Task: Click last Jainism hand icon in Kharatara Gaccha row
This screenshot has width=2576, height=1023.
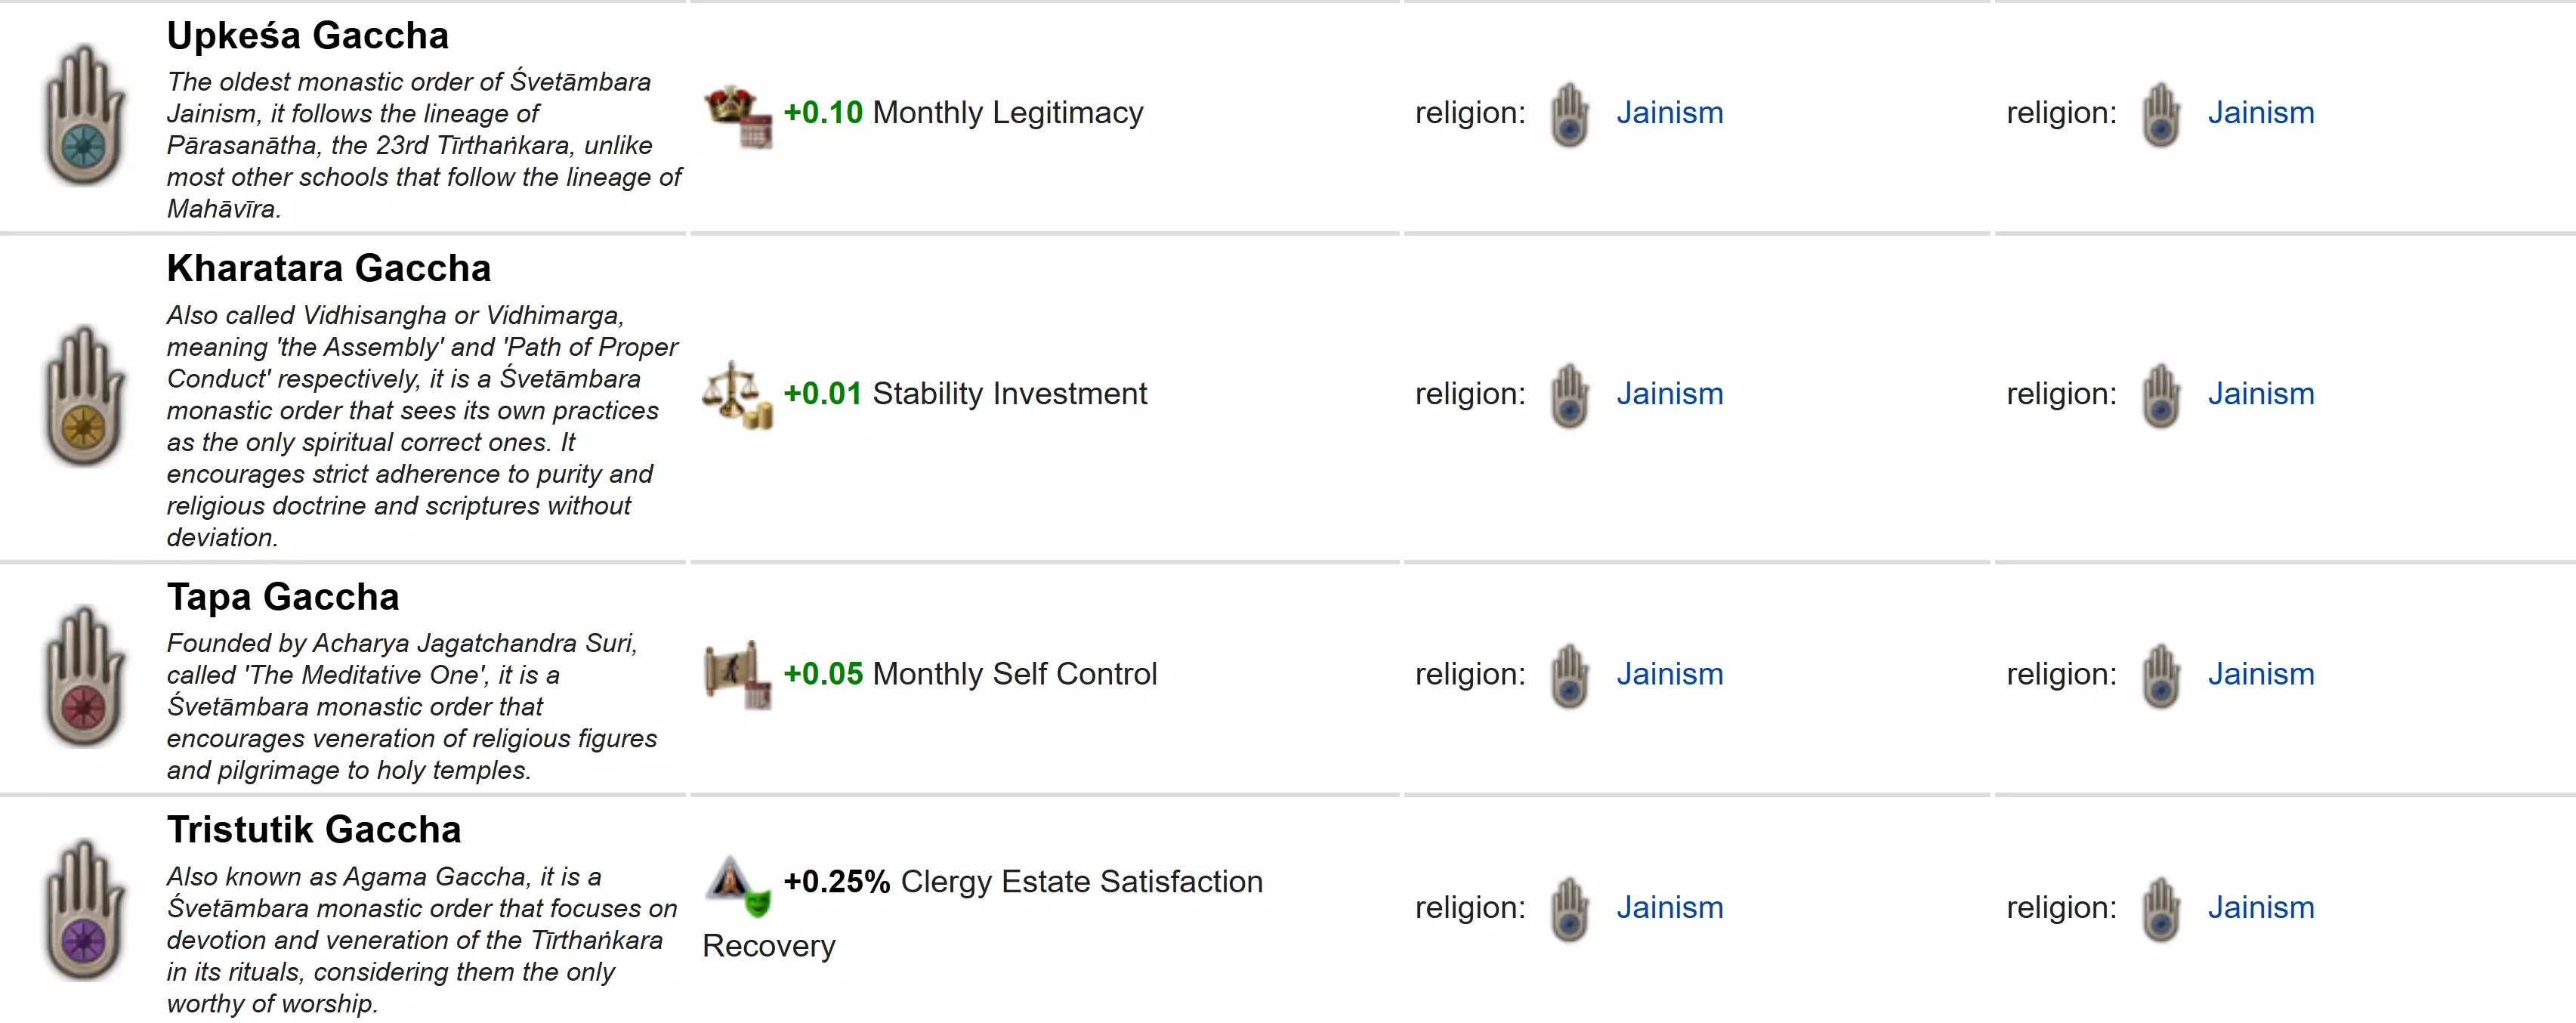Action: click(x=2160, y=396)
